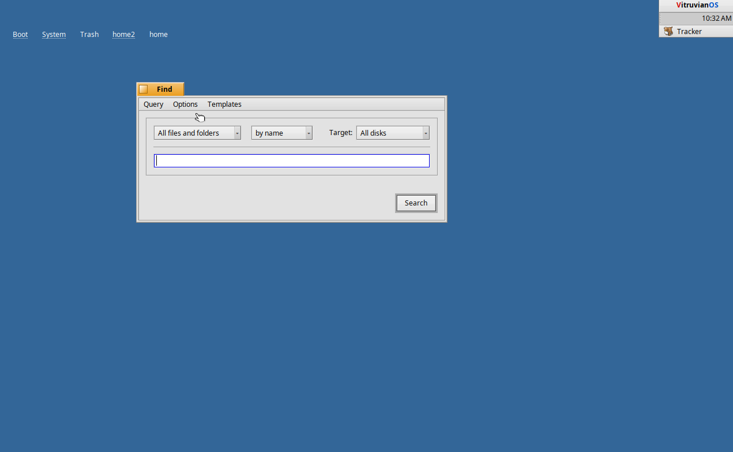
Task: Open the Options menu
Action: (185, 104)
